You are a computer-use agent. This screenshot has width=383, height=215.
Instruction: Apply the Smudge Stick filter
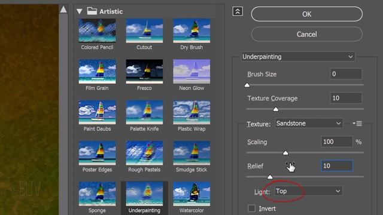(191, 153)
